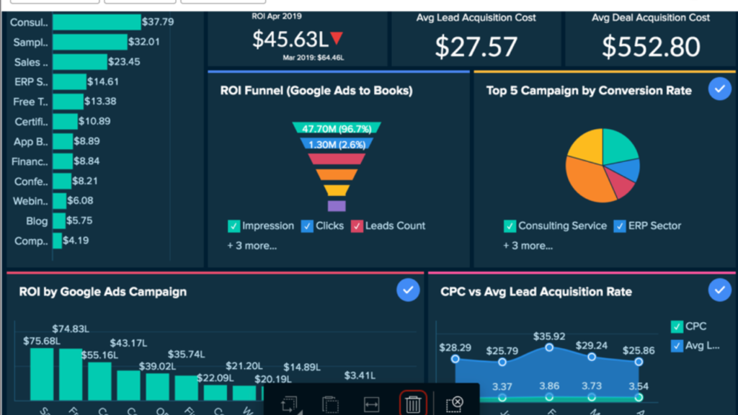Select the orange funnel segment
The height and width of the screenshot is (415, 738).
(x=337, y=174)
